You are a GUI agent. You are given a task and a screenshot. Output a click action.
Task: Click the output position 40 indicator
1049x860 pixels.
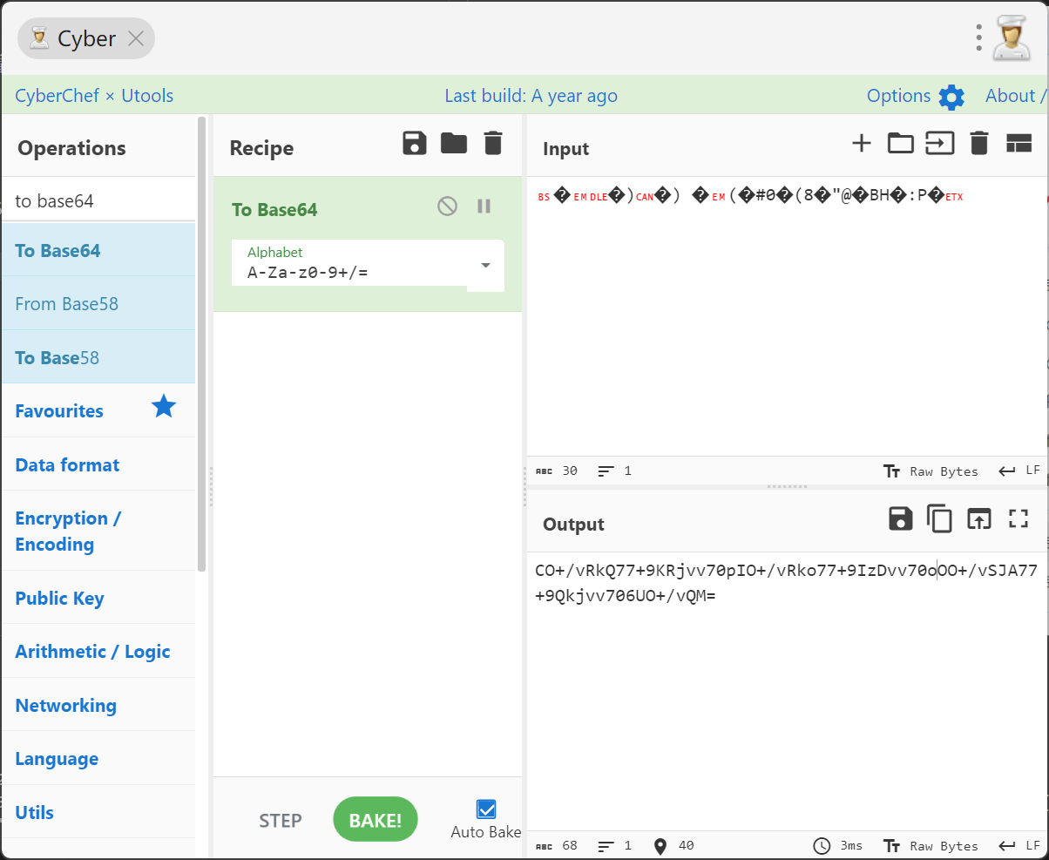pyautogui.click(x=673, y=845)
